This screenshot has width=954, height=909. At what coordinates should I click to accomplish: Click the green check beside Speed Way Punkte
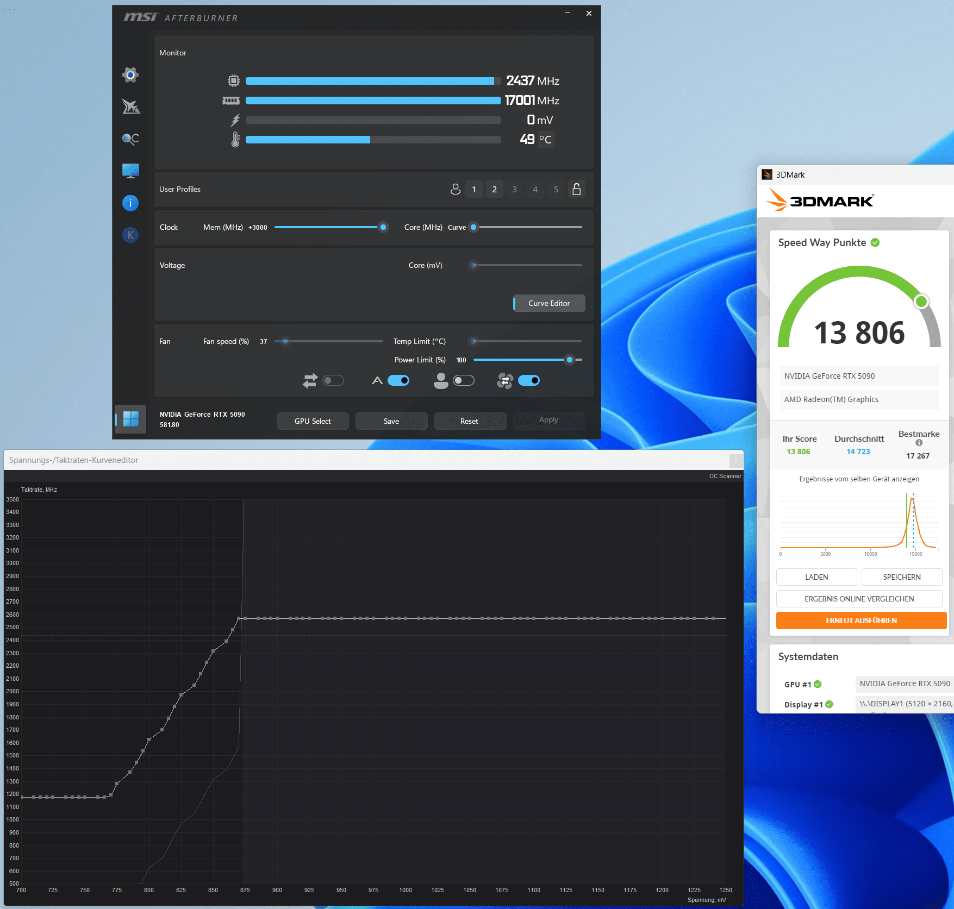pyautogui.click(x=875, y=242)
